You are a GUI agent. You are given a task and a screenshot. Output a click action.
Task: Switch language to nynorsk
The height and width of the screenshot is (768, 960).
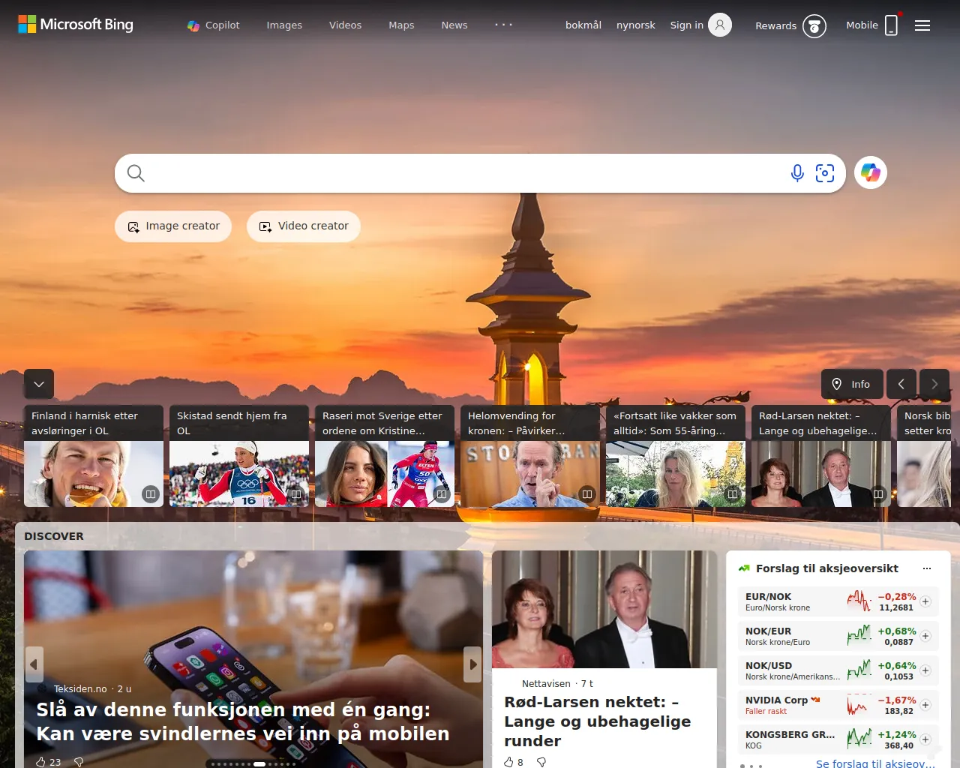pos(635,25)
